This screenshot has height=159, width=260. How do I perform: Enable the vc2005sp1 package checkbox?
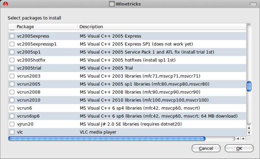tap(12, 52)
